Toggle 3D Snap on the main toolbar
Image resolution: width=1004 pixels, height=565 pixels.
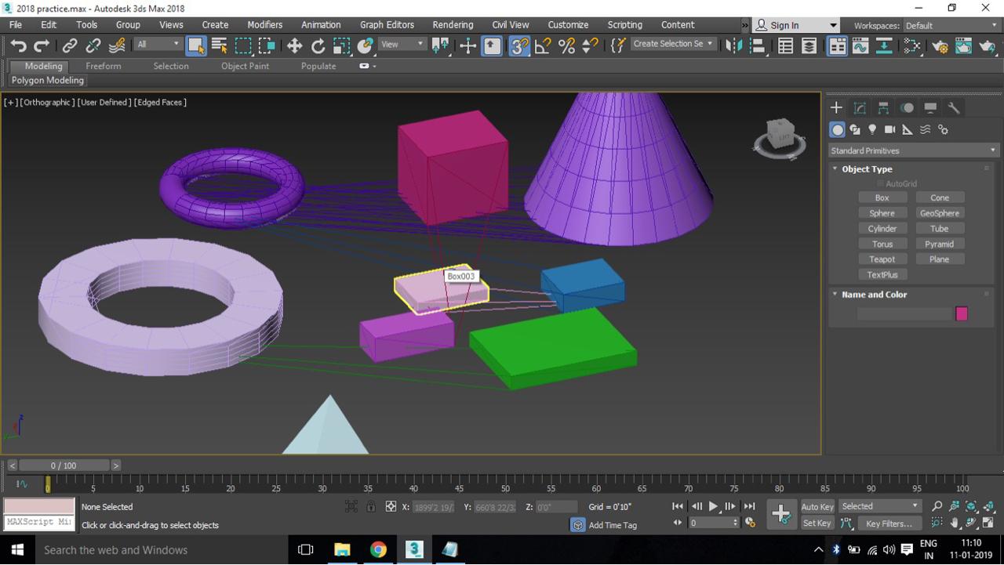click(518, 45)
